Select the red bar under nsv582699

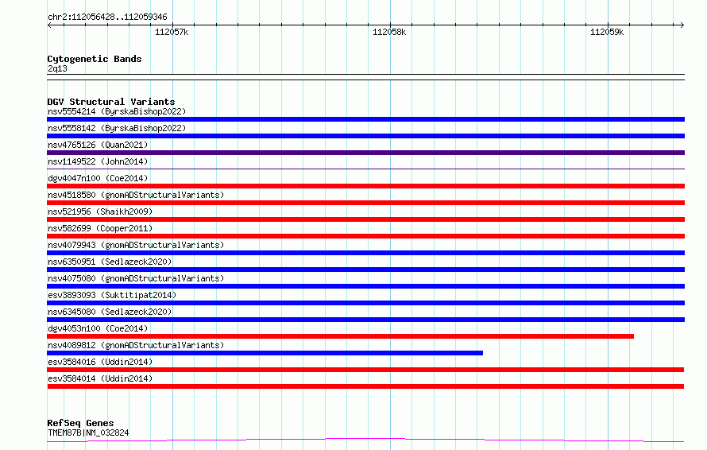[365, 236]
